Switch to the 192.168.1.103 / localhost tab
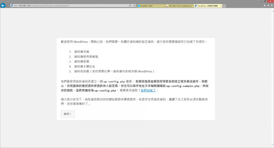274x148 pixels. tap(180, 6)
